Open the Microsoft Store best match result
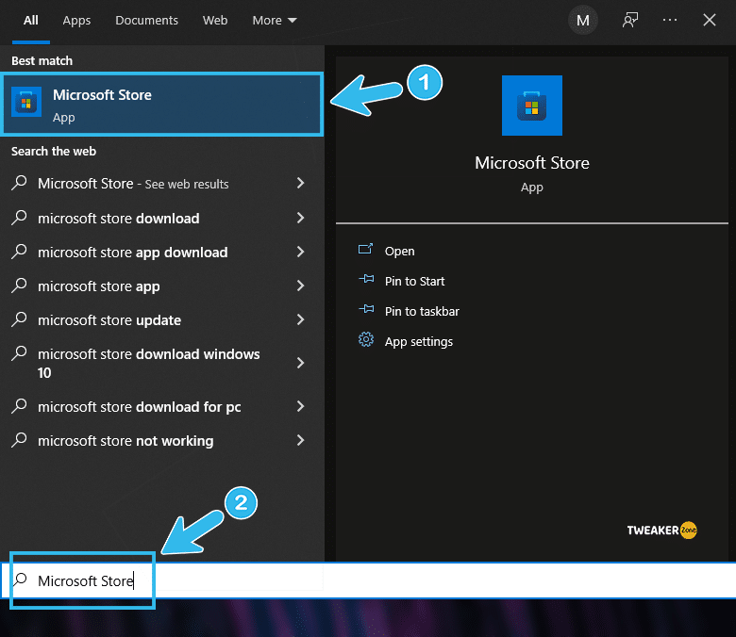Screen dimensions: 736x637 click(x=162, y=105)
